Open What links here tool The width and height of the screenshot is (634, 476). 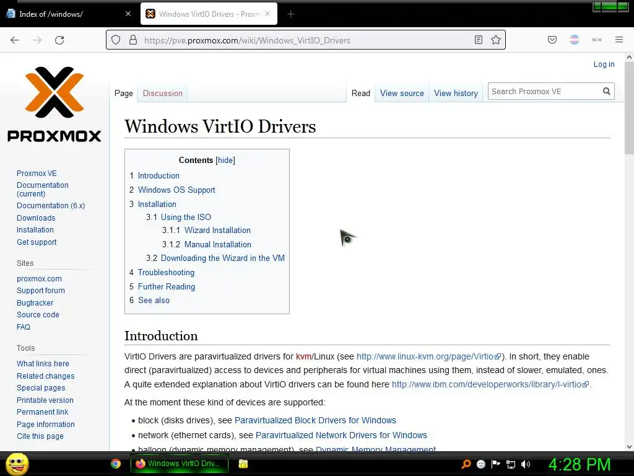pos(43,363)
